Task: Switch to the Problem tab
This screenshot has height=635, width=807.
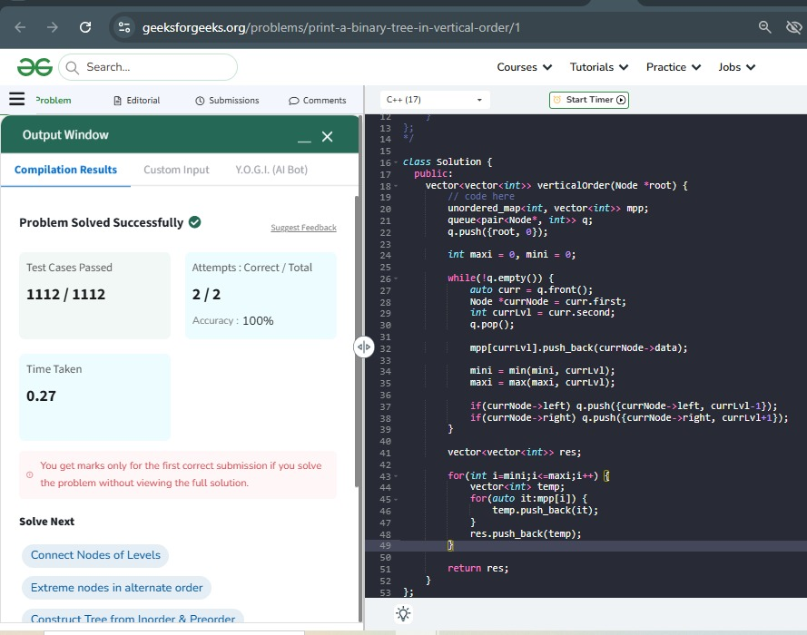Action: coord(54,101)
